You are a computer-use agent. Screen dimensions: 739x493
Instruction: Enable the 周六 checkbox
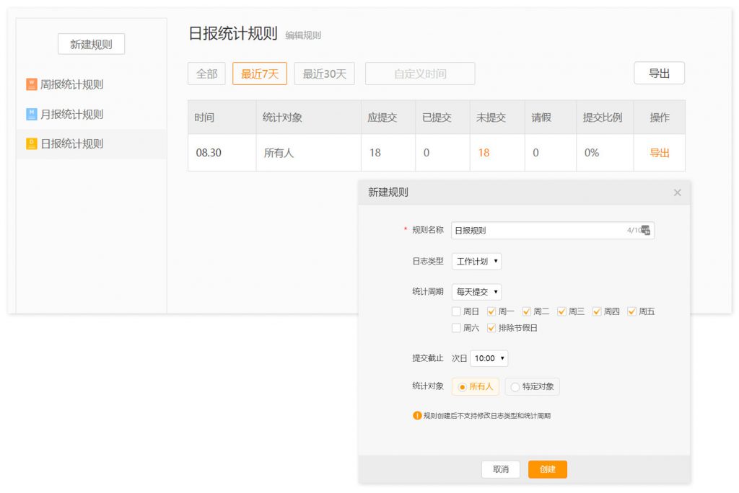coord(456,328)
